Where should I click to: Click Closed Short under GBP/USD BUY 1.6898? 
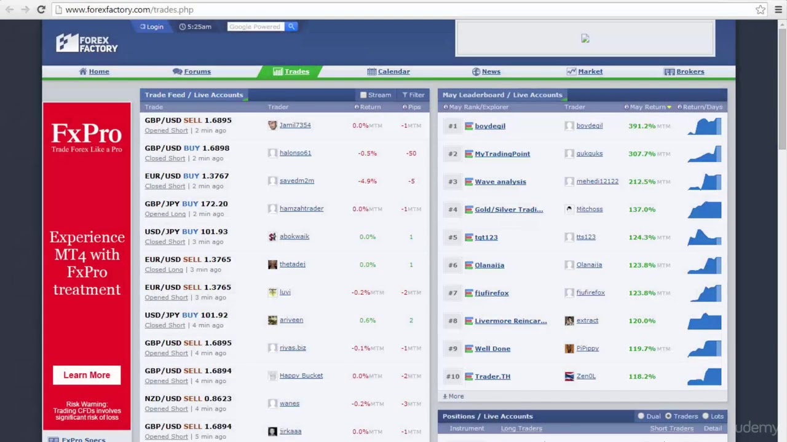coord(165,158)
